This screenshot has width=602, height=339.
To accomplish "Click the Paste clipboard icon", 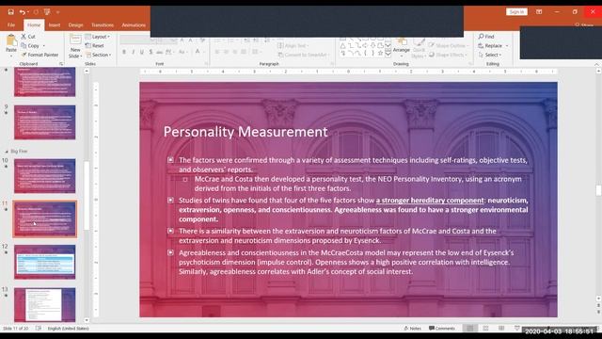I will tap(11, 40).
